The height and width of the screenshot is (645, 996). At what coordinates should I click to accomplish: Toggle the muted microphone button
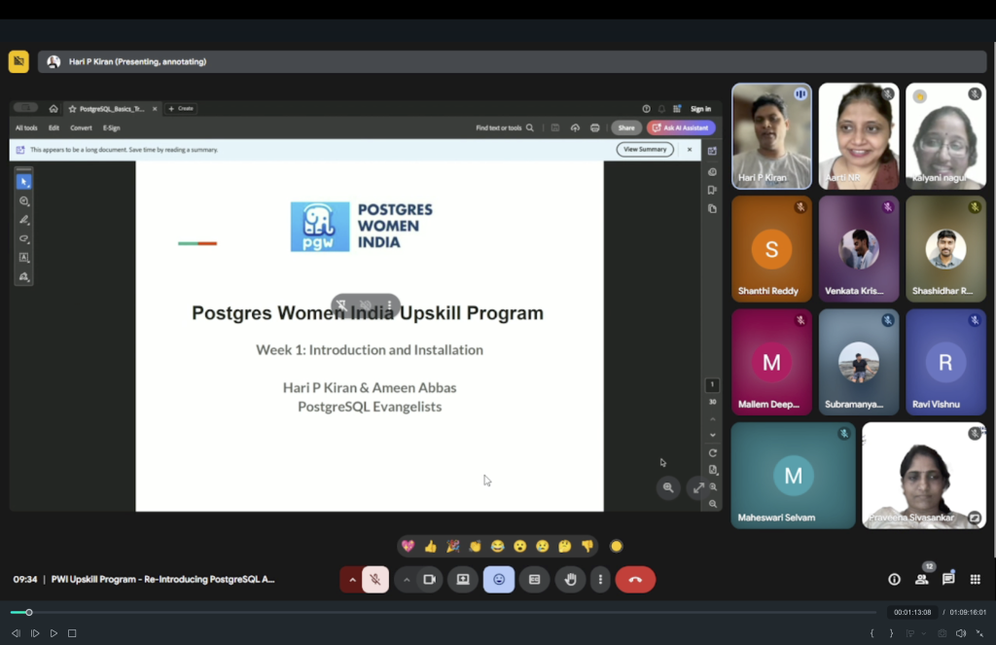click(375, 580)
